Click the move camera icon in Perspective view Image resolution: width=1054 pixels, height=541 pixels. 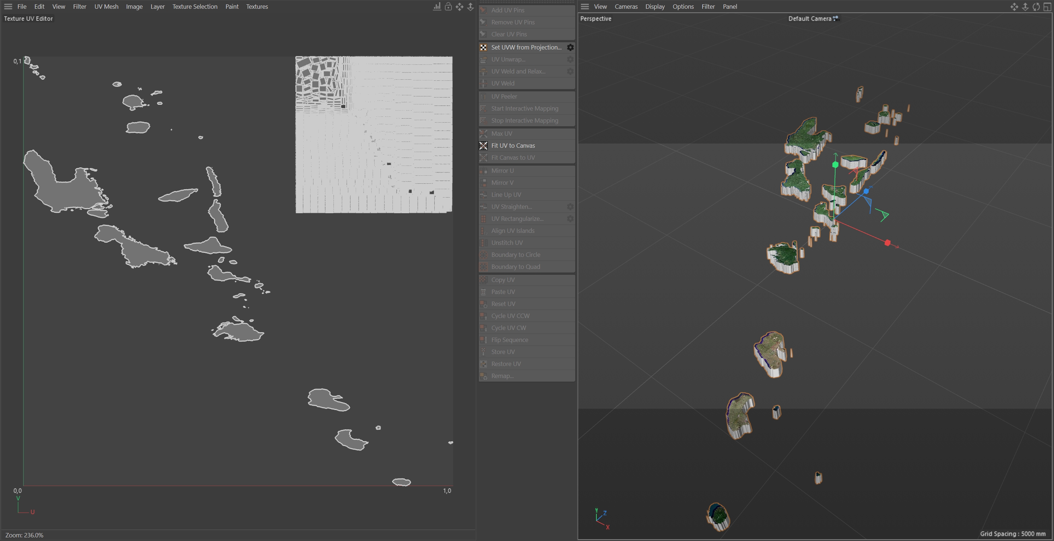[x=1014, y=7]
